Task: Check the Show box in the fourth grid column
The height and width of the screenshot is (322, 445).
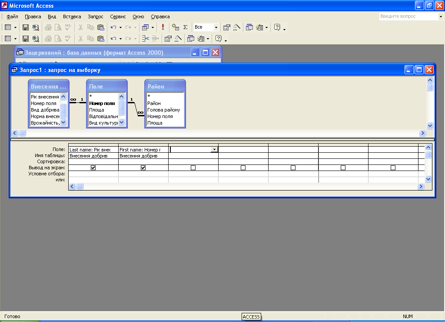Action: 243,168
